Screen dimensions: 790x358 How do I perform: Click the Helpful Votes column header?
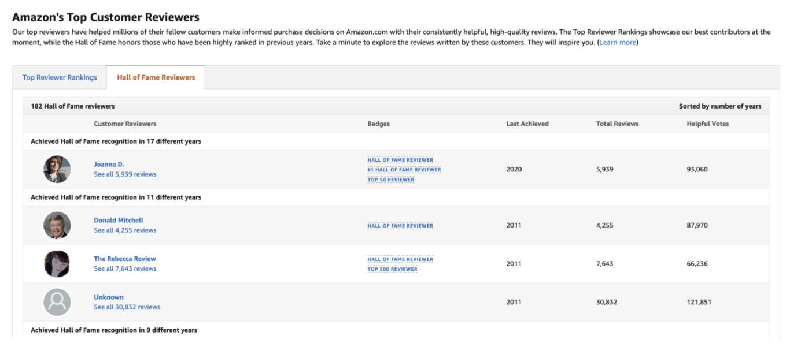click(708, 124)
